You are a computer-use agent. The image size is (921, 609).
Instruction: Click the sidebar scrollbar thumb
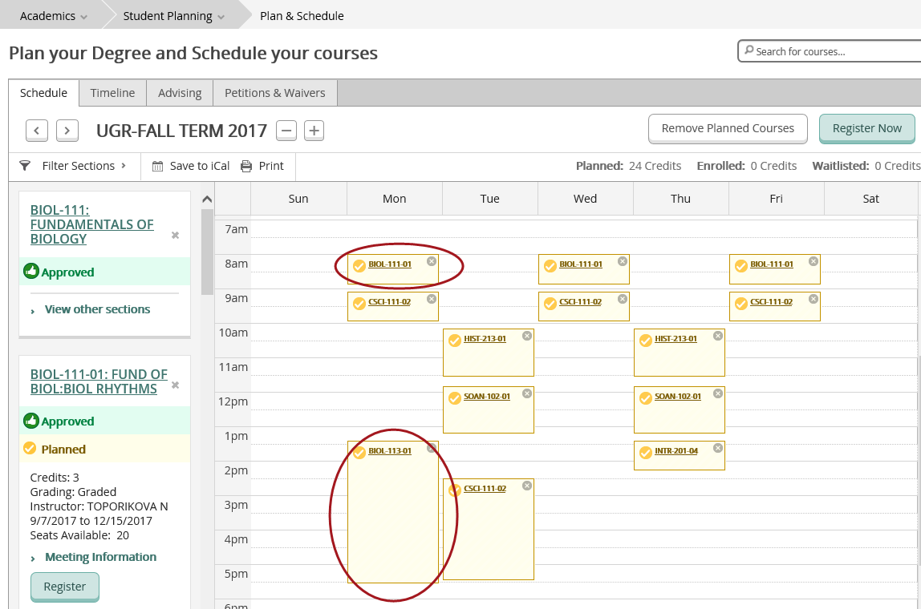pyautogui.click(x=207, y=252)
